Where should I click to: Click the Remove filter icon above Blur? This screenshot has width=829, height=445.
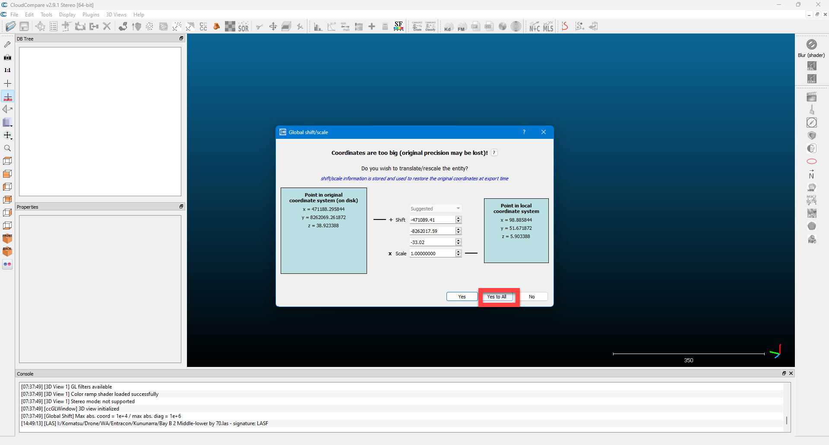click(811, 44)
